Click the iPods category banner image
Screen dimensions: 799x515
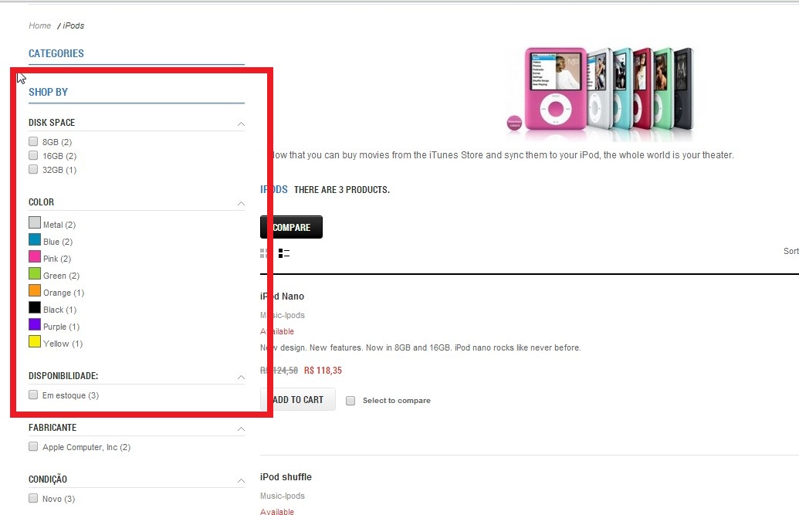(601, 93)
